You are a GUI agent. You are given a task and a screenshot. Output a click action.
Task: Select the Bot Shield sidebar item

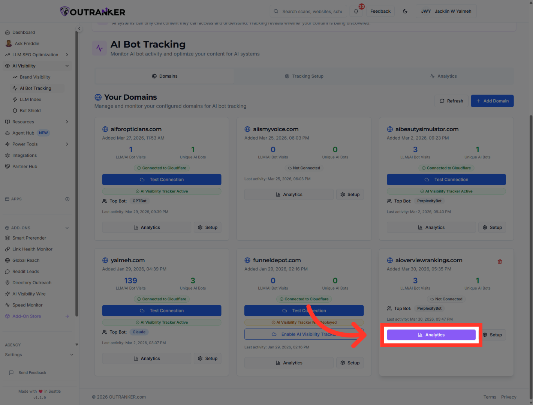point(30,110)
